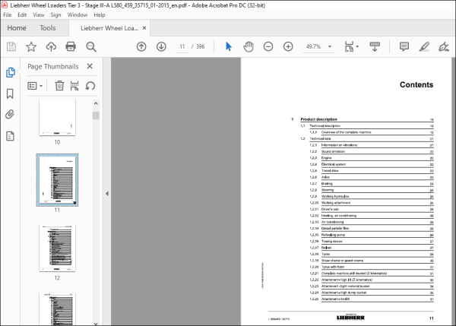456x326 pixels.
Task: Switch to the Tools tab
Action: point(48,28)
